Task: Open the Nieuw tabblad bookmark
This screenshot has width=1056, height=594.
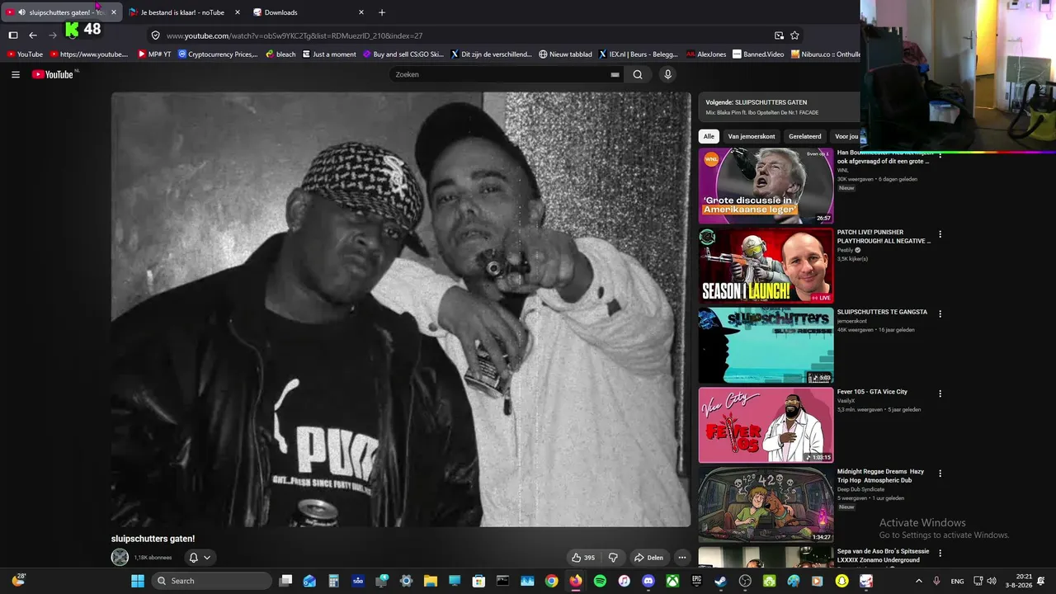Action: (x=565, y=54)
